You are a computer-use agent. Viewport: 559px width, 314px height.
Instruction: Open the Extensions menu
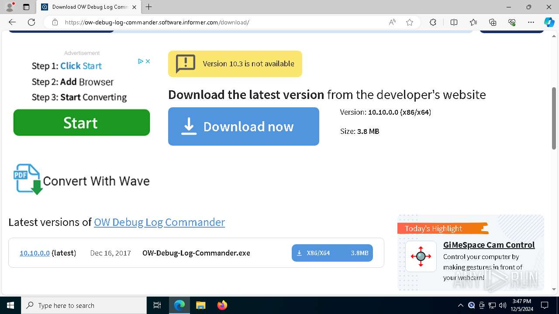[x=433, y=22]
